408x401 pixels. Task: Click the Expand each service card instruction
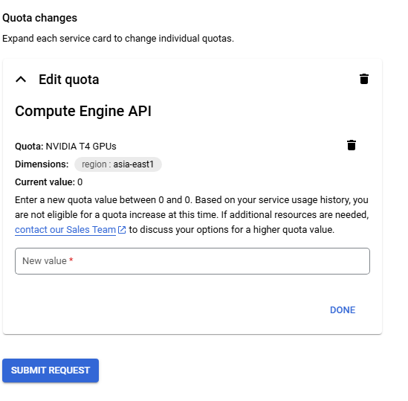[118, 39]
